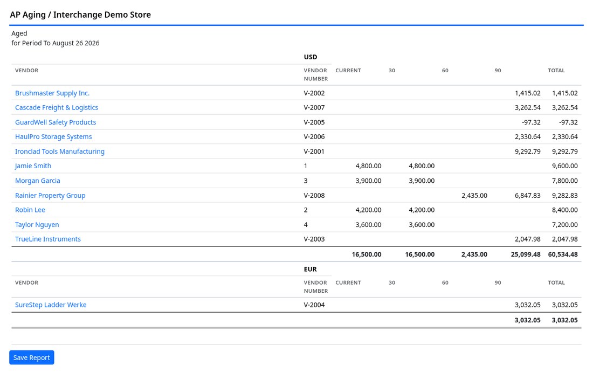Click Rainier's 60-day amount 2,435.00
The width and height of the screenshot is (593, 372).
click(474, 196)
